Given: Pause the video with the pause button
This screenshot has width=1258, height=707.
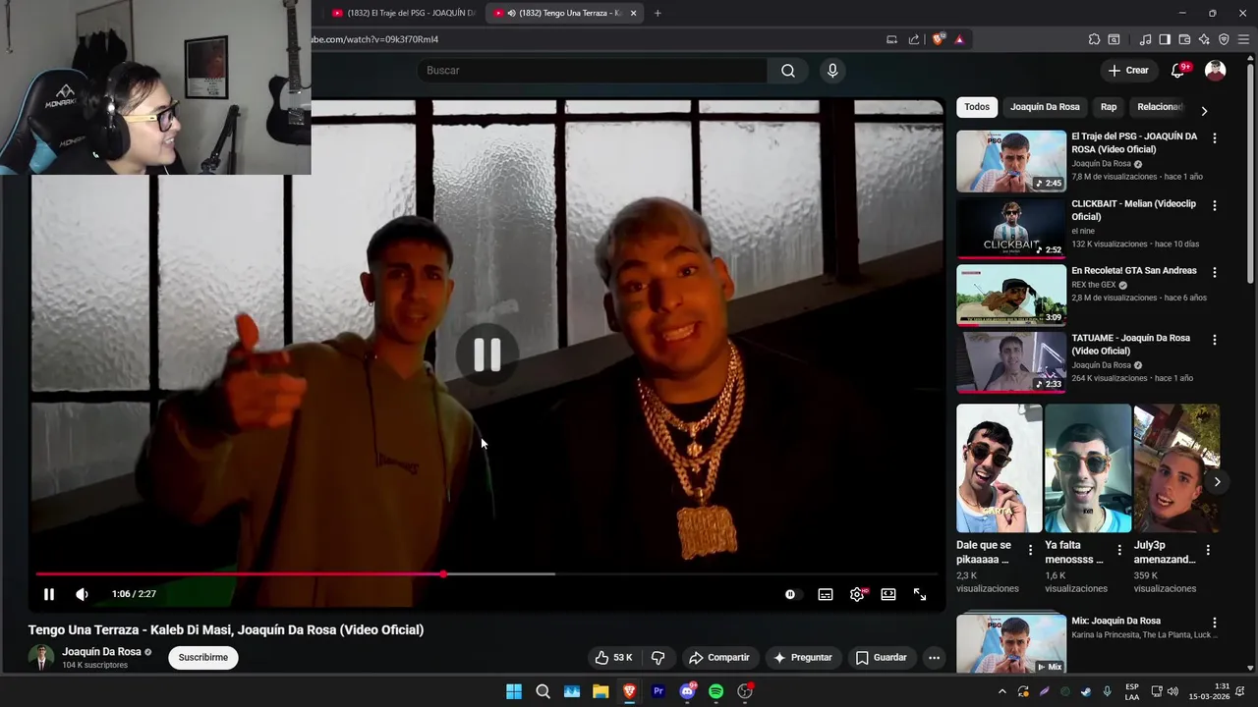Looking at the screenshot, I should click(49, 594).
